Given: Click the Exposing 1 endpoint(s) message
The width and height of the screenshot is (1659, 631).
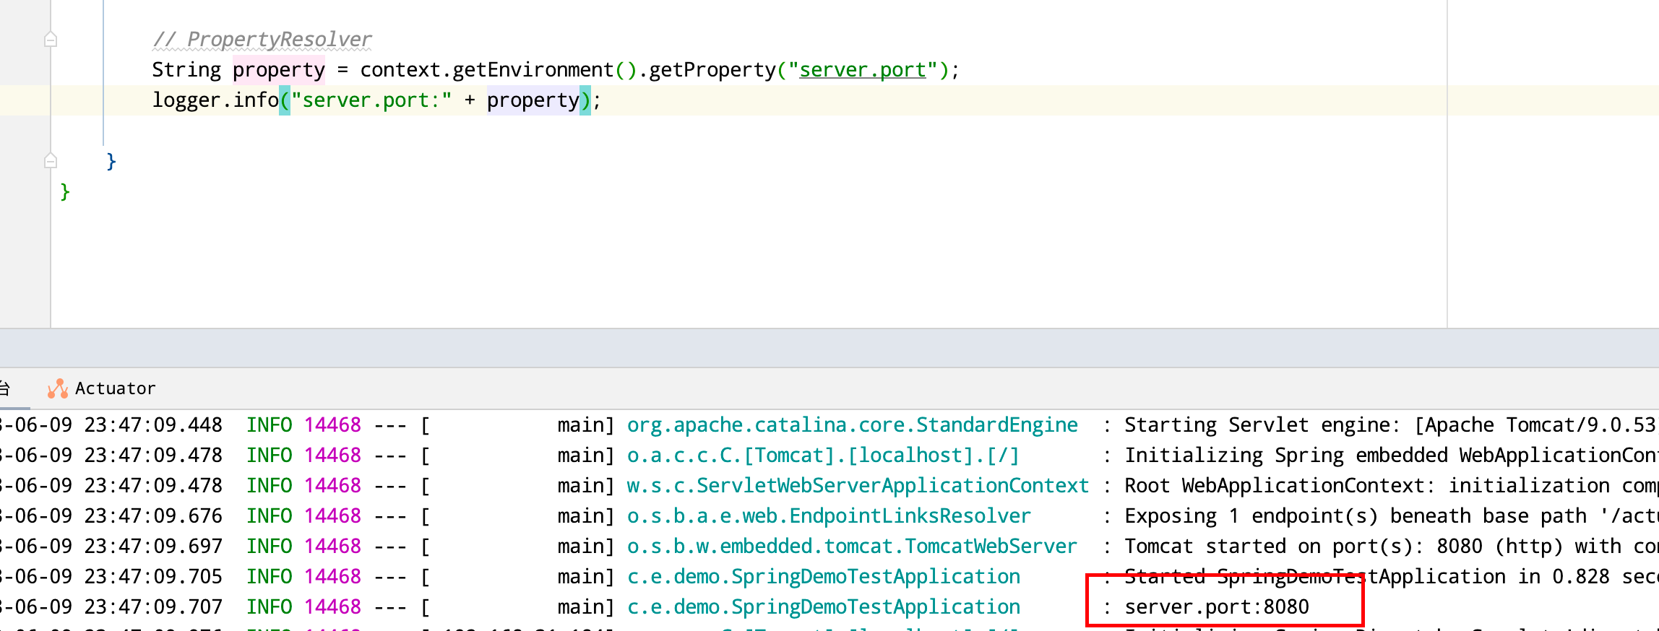Looking at the screenshot, I should click(x=1391, y=516).
